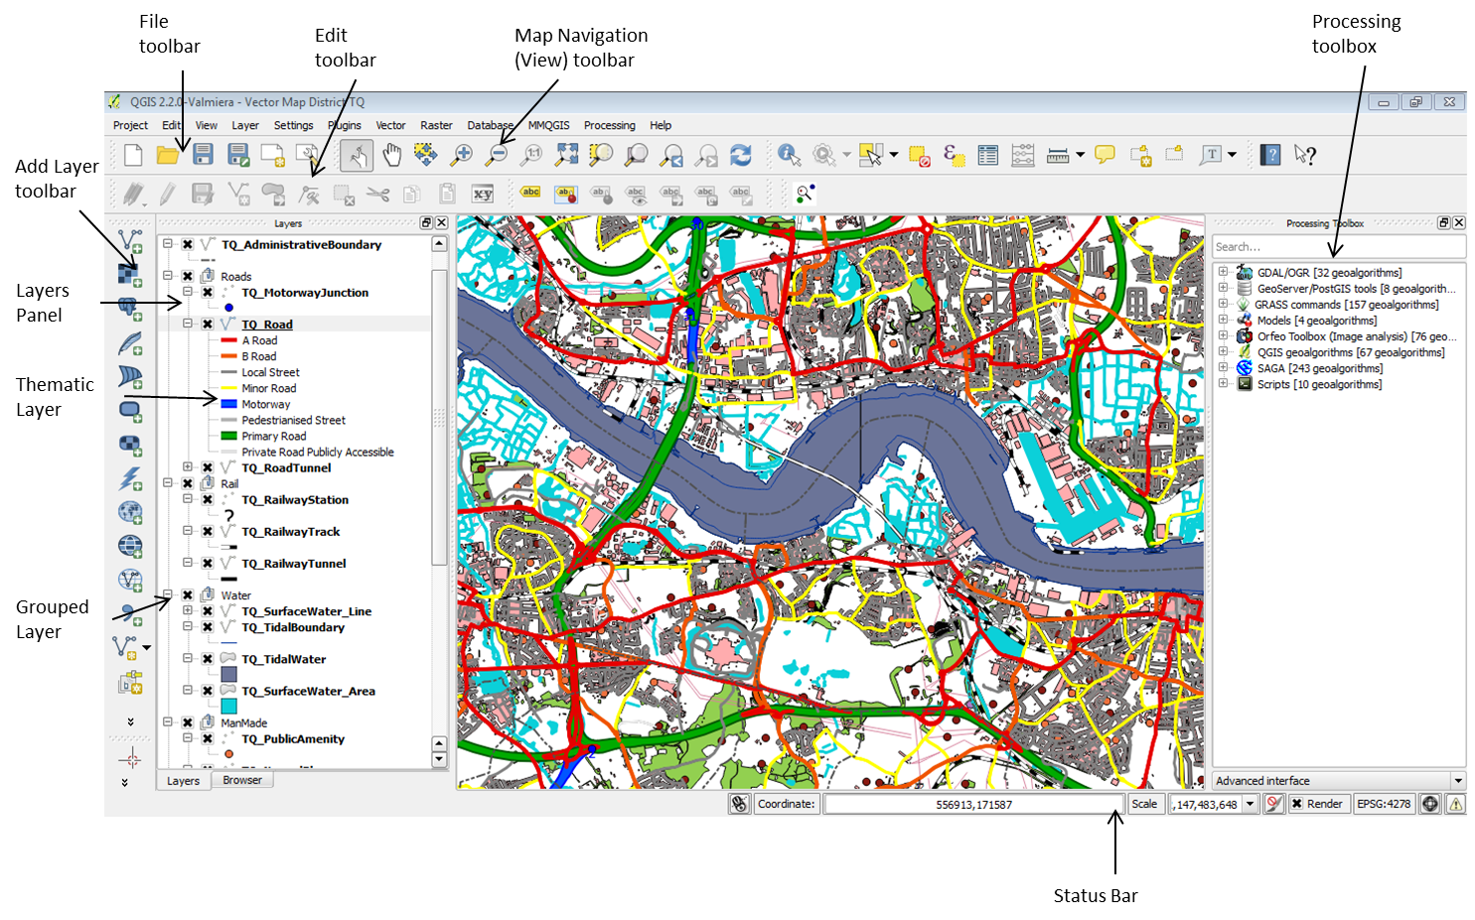Open Select by Expression tool
Image resolution: width=1475 pixels, height=920 pixels.
click(x=954, y=155)
